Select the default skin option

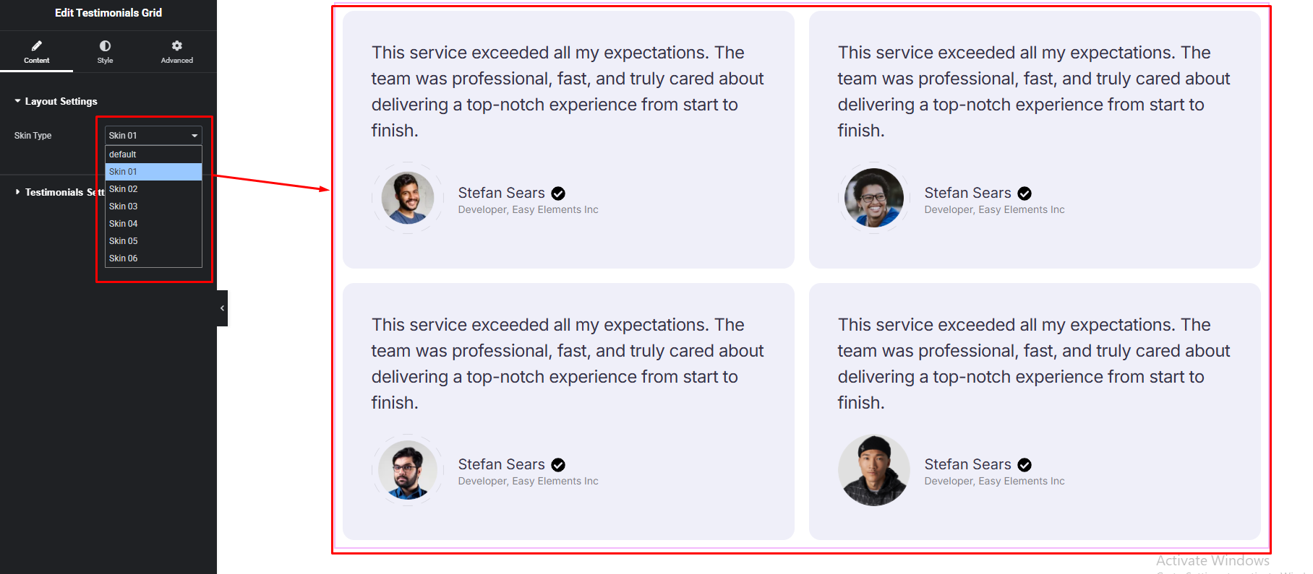point(153,155)
